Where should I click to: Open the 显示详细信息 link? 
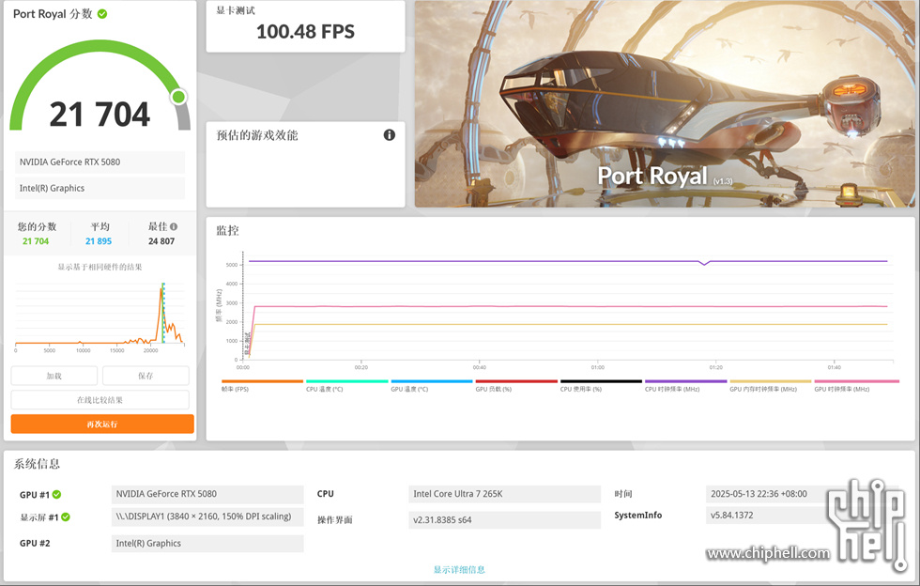click(459, 569)
